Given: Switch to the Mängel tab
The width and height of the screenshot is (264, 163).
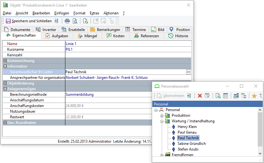Looking at the screenshot, I should click(x=87, y=36).
